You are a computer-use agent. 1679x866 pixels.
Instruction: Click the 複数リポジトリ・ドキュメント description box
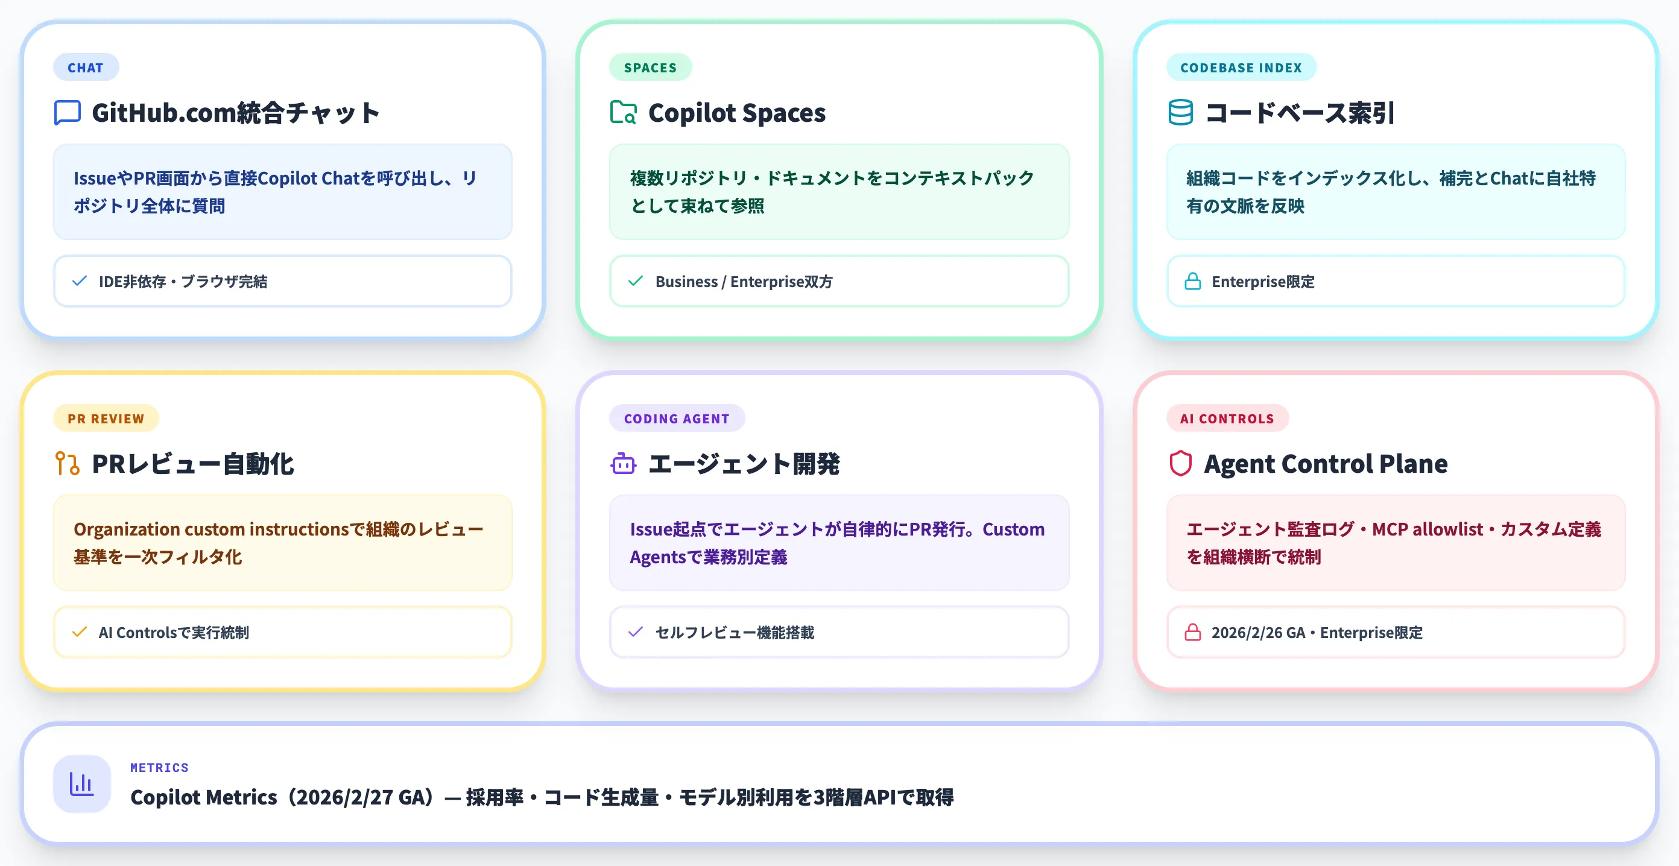click(x=839, y=192)
